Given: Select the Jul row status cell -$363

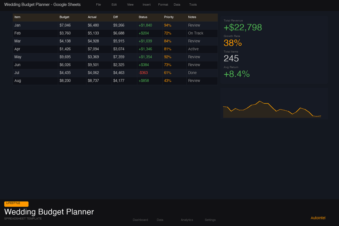Looking at the screenshot, I should point(150,73).
